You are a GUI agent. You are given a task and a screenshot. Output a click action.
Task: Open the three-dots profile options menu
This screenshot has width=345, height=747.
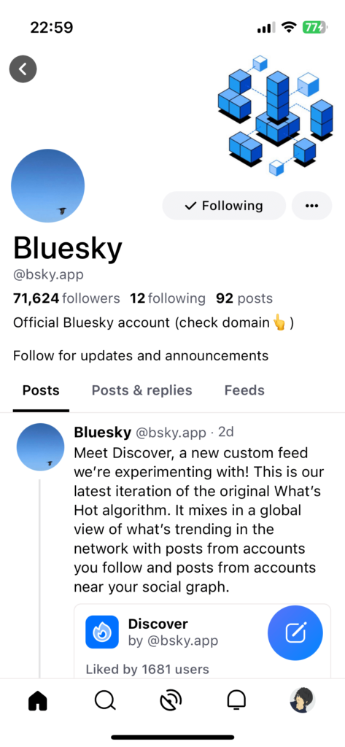pyautogui.click(x=311, y=206)
